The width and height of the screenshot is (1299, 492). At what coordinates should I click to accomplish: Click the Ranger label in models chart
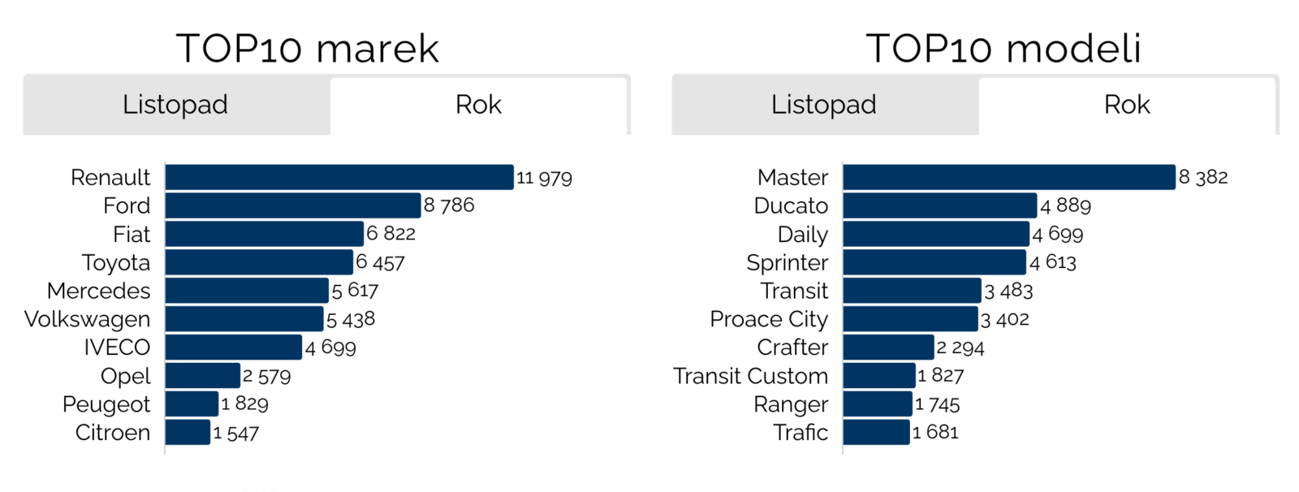tap(791, 404)
